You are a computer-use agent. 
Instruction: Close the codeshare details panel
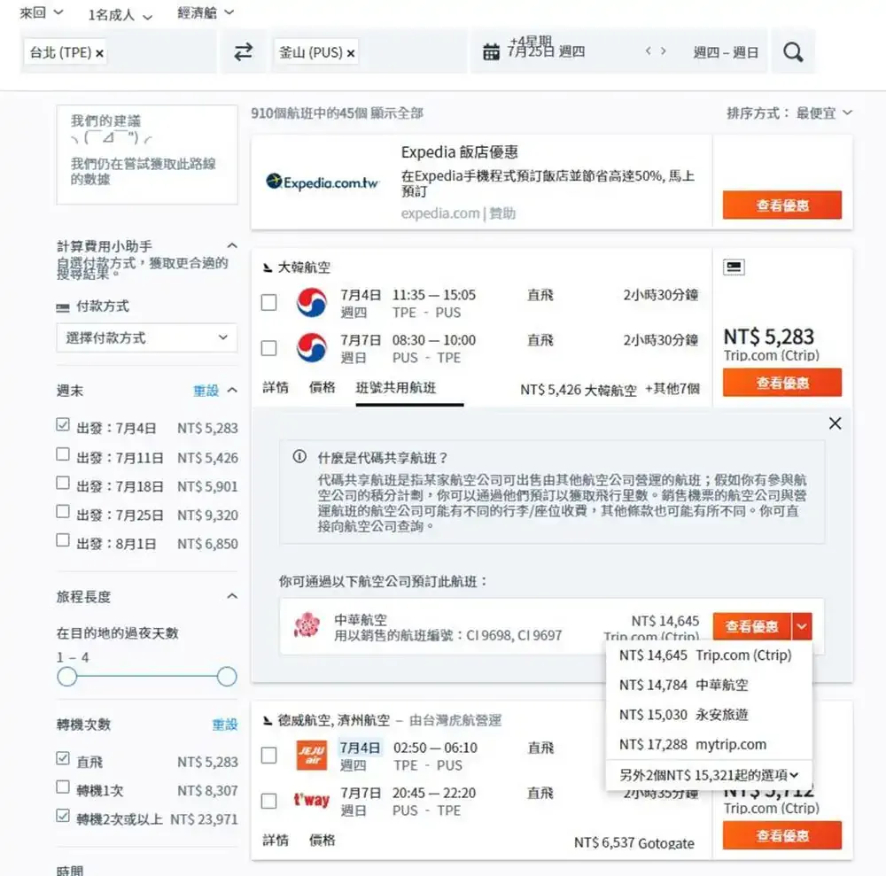click(835, 423)
